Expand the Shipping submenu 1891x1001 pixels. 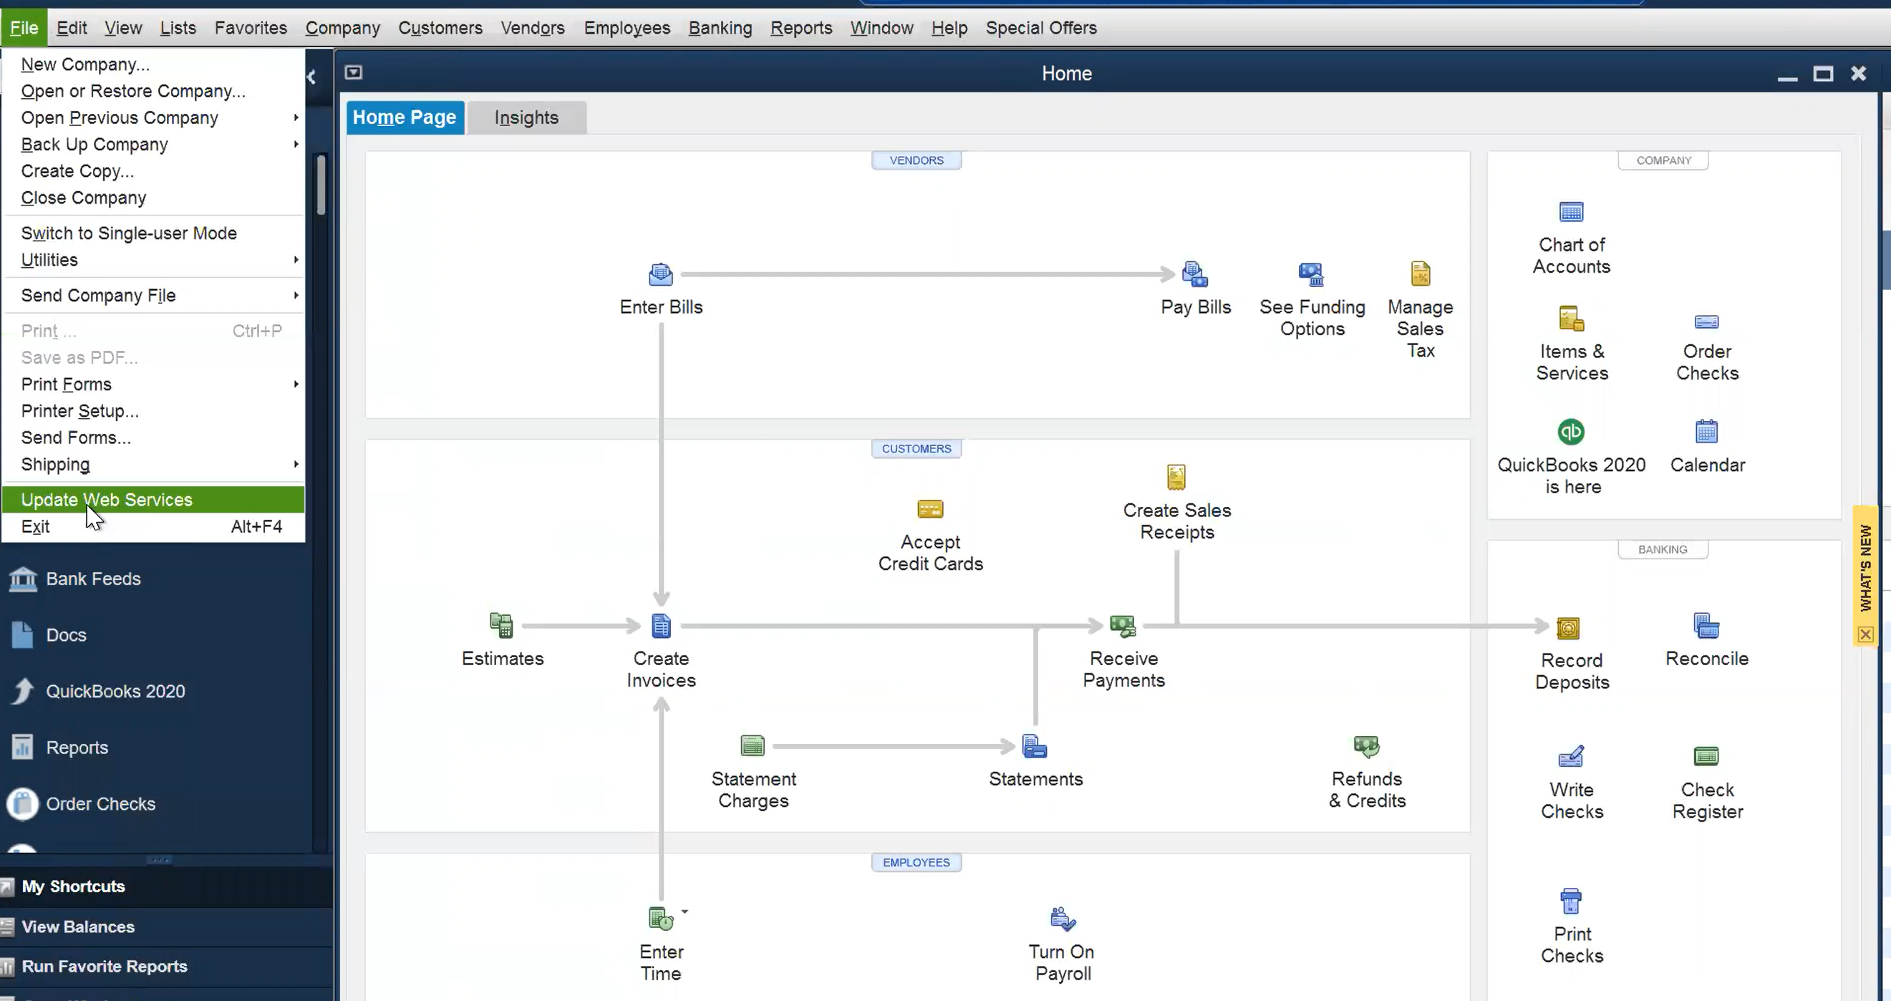153,465
